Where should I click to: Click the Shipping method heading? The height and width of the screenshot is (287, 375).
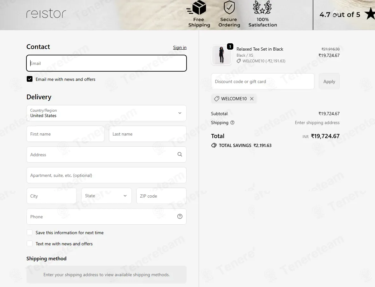tap(46, 259)
